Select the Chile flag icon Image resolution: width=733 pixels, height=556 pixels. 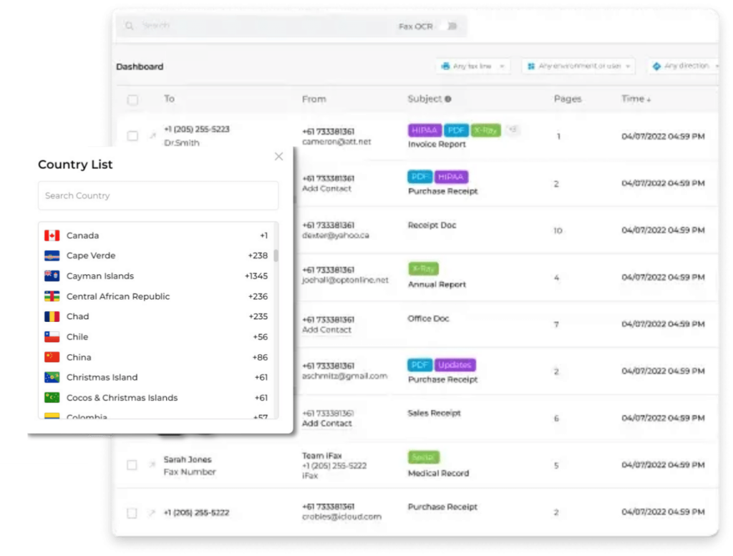(52, 337)
